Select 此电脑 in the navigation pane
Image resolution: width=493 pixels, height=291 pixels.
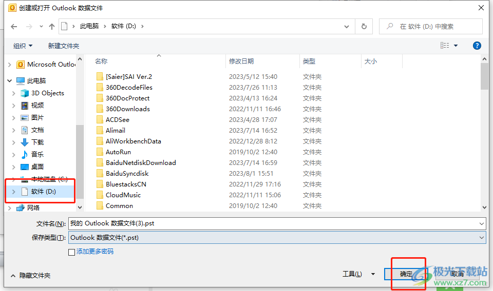click(31, 81)
